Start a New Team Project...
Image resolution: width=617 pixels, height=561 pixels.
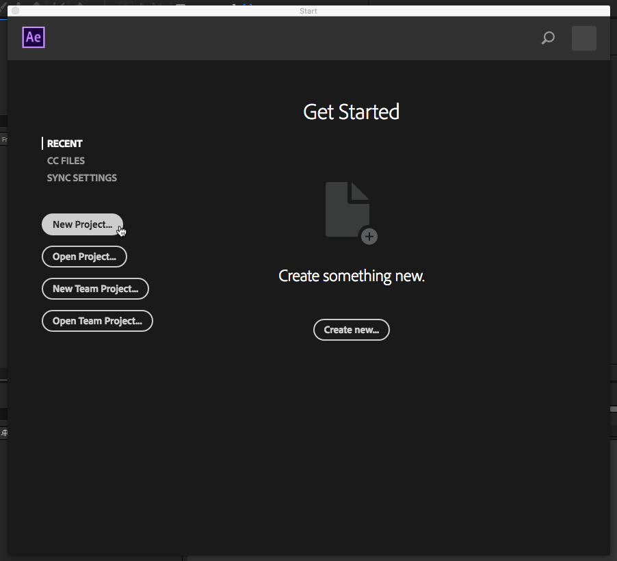95,289
